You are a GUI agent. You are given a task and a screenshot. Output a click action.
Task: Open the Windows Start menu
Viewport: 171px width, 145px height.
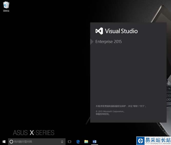(x=4, y=142)
